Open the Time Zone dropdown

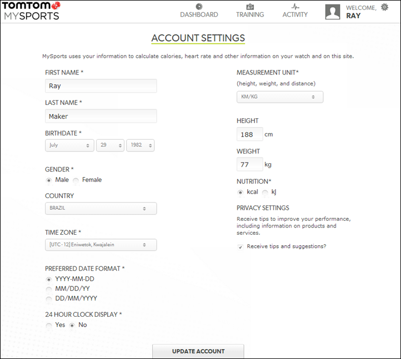coord(101,245)
